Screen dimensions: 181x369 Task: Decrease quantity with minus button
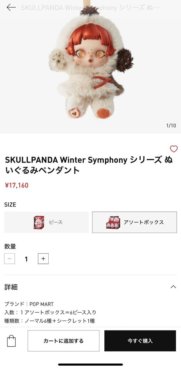(10, 259)
